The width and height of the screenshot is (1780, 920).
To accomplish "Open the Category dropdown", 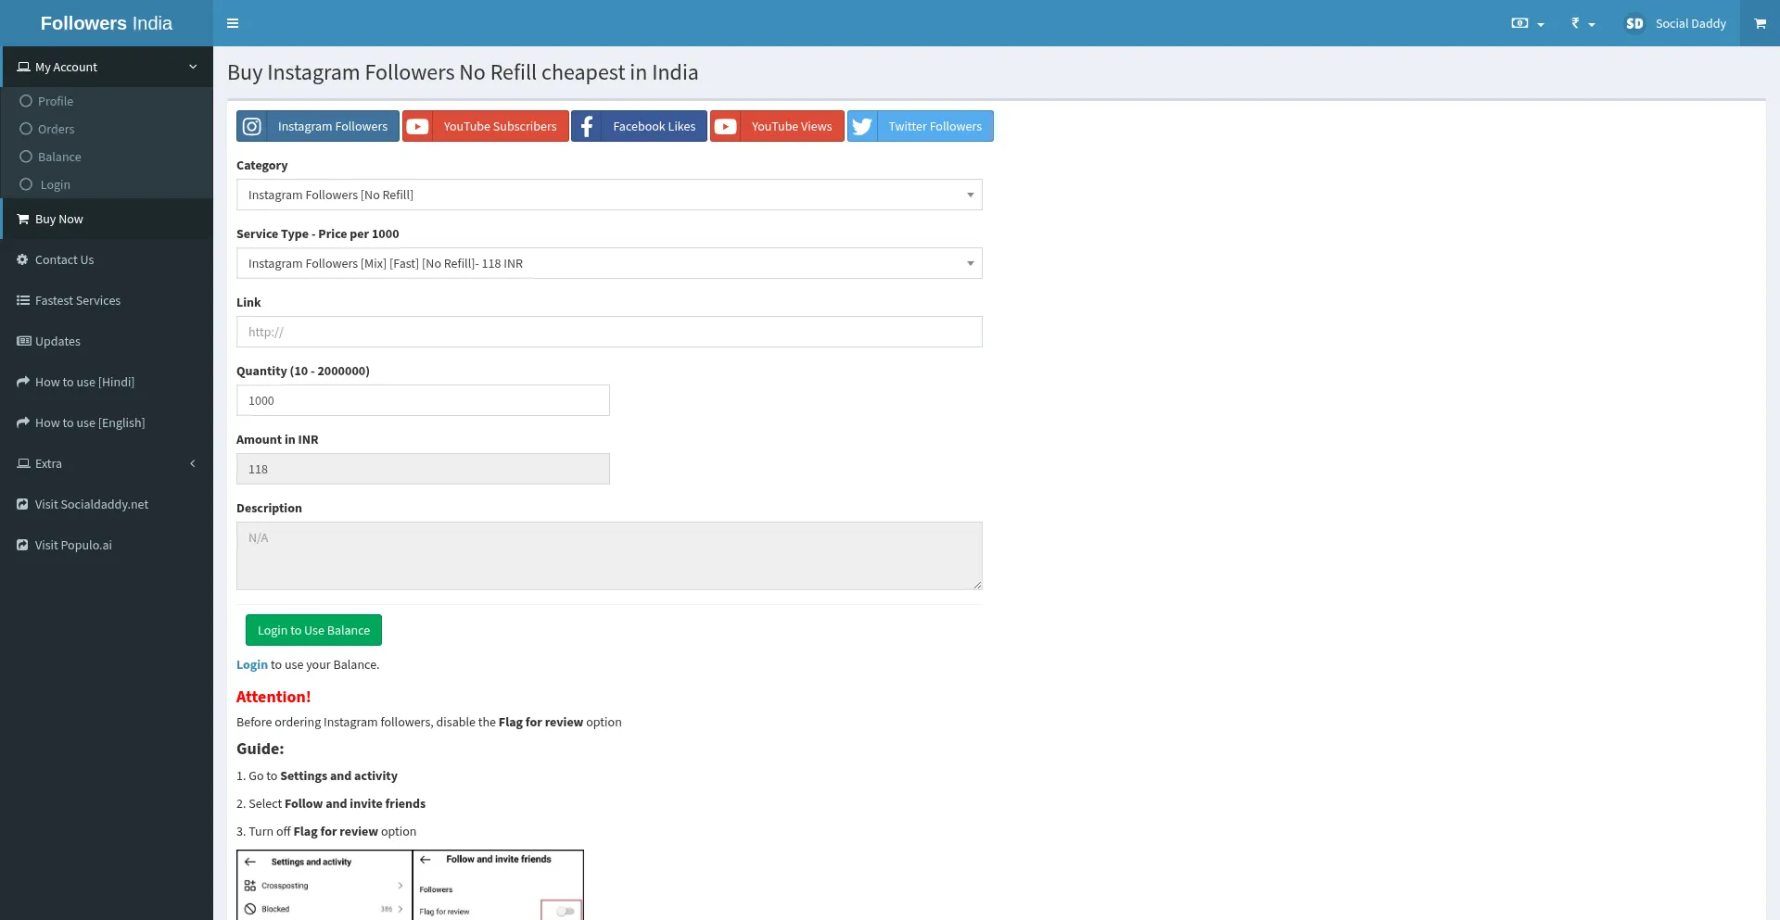I will [609, 195].
